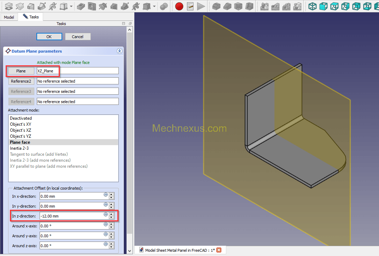Image resolution: width=379 pixels, height=256 pixels.
Task: Click the In z-direction input field
Action: [71, 216]
